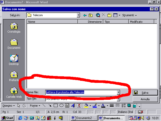Toggle EST in the status bar
This screenshot has width=161, height=121.
point(106,112)
